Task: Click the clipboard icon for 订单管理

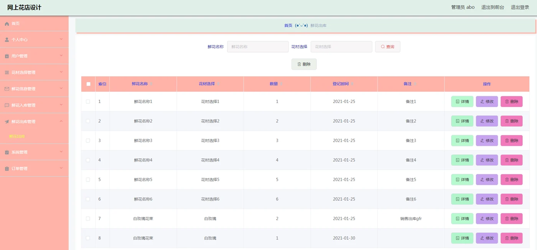Action: click(x=7, y=168)
